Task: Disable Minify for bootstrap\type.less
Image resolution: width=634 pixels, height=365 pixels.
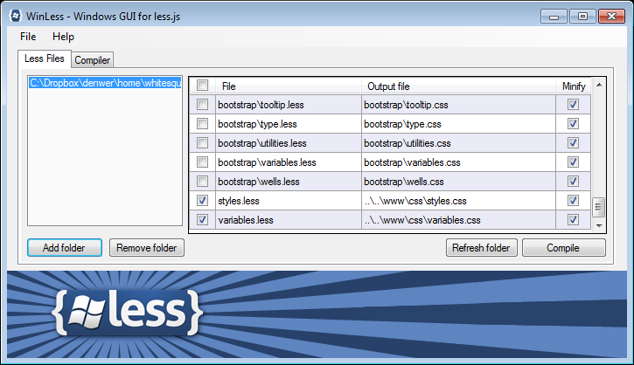Action: 573,123
